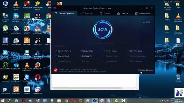The width and height of the screenshot is (184, 103).
Task: Uncheck Internet Boost
Action: point(56,56)
